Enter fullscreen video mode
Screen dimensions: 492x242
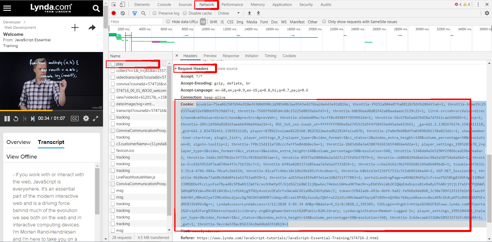(96, 118)
